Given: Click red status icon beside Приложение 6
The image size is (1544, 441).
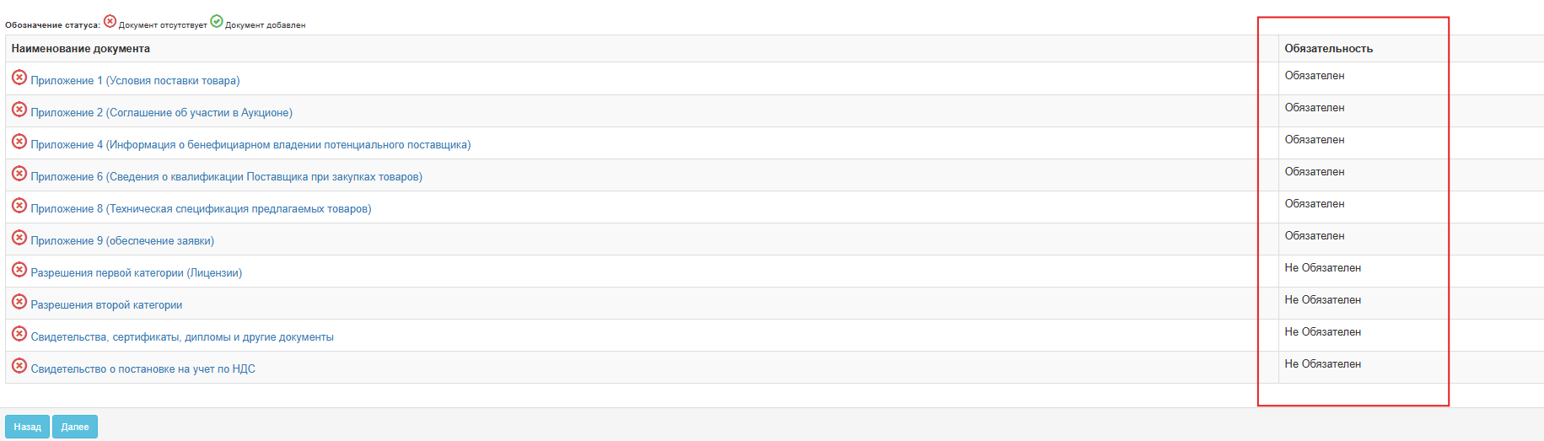Looking at the screenshot, I should pos(19,174).
